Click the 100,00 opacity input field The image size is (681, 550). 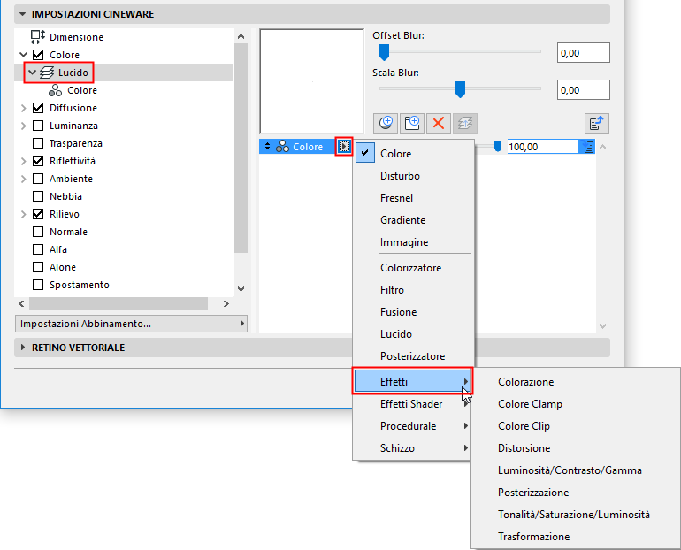tap(543, 147)
